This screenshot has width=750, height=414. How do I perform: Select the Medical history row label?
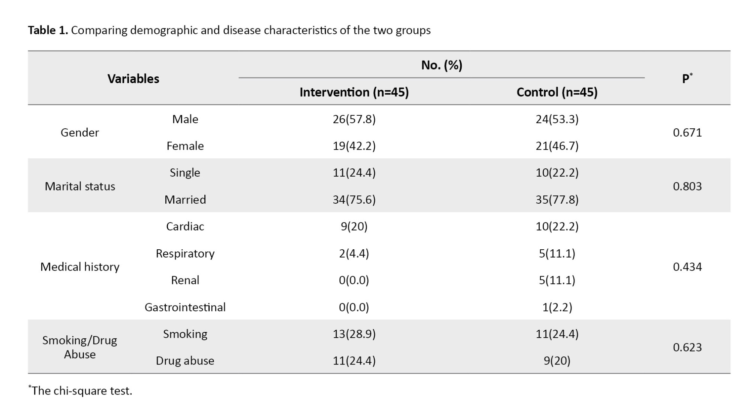(x=79, y=267)
